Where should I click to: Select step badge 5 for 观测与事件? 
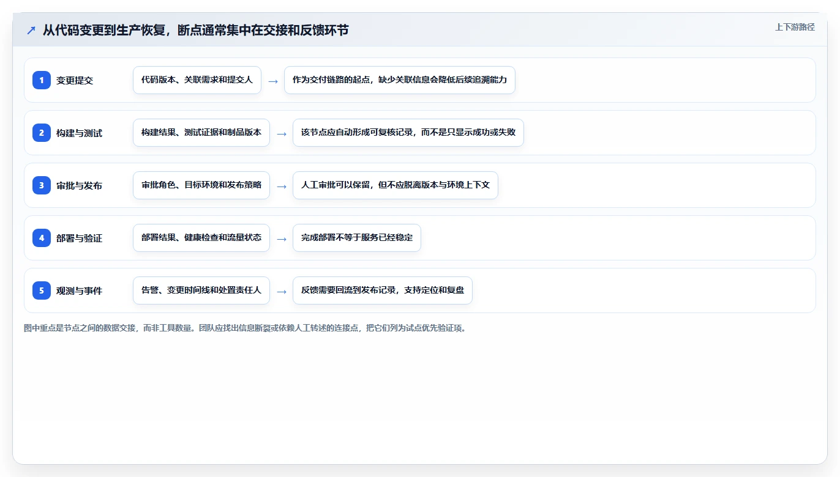coord(42,290)
